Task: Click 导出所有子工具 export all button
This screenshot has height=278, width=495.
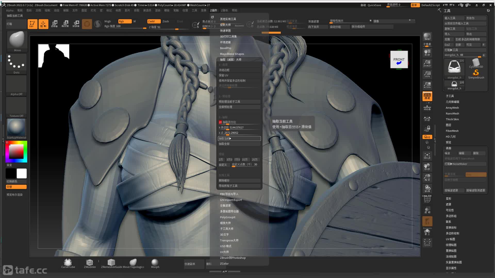Action: click(239, 186)
